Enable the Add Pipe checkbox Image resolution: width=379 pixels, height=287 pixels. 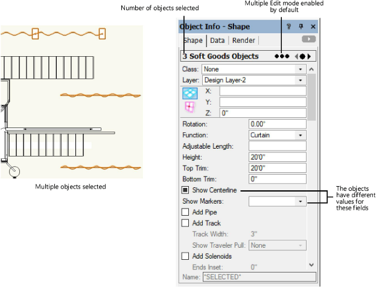point(186,213)
